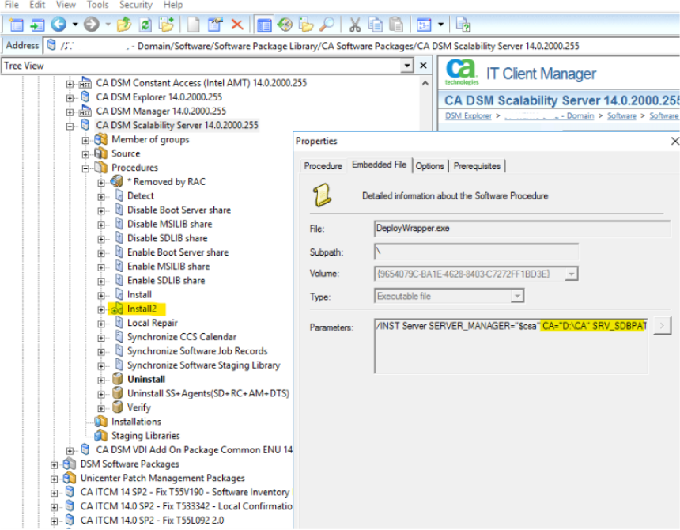Click the red Delete X toolbar icon
This screenshot has width=680, height=530.
coord(236,25)
